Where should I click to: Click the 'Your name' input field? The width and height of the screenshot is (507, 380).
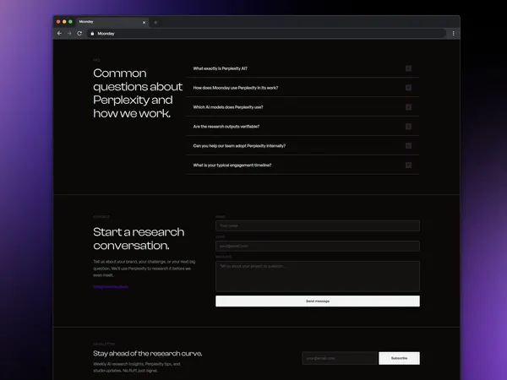pyautogui.click(x=318, y=225)
